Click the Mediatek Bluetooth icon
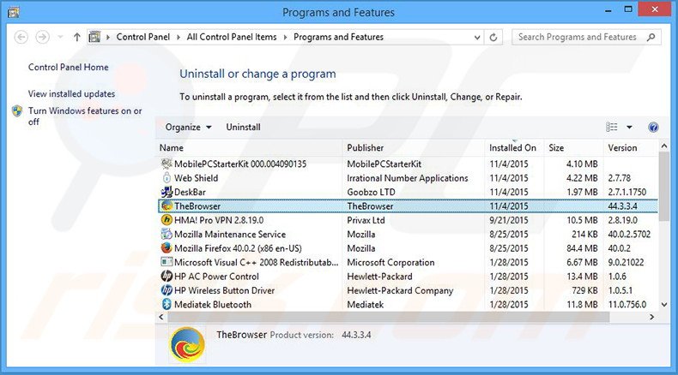 pyautogui.click(x=166, y=304)
